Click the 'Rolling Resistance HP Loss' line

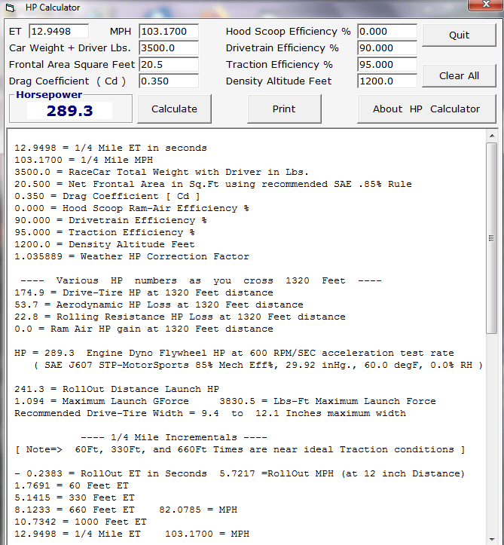[x=180, y=317]
